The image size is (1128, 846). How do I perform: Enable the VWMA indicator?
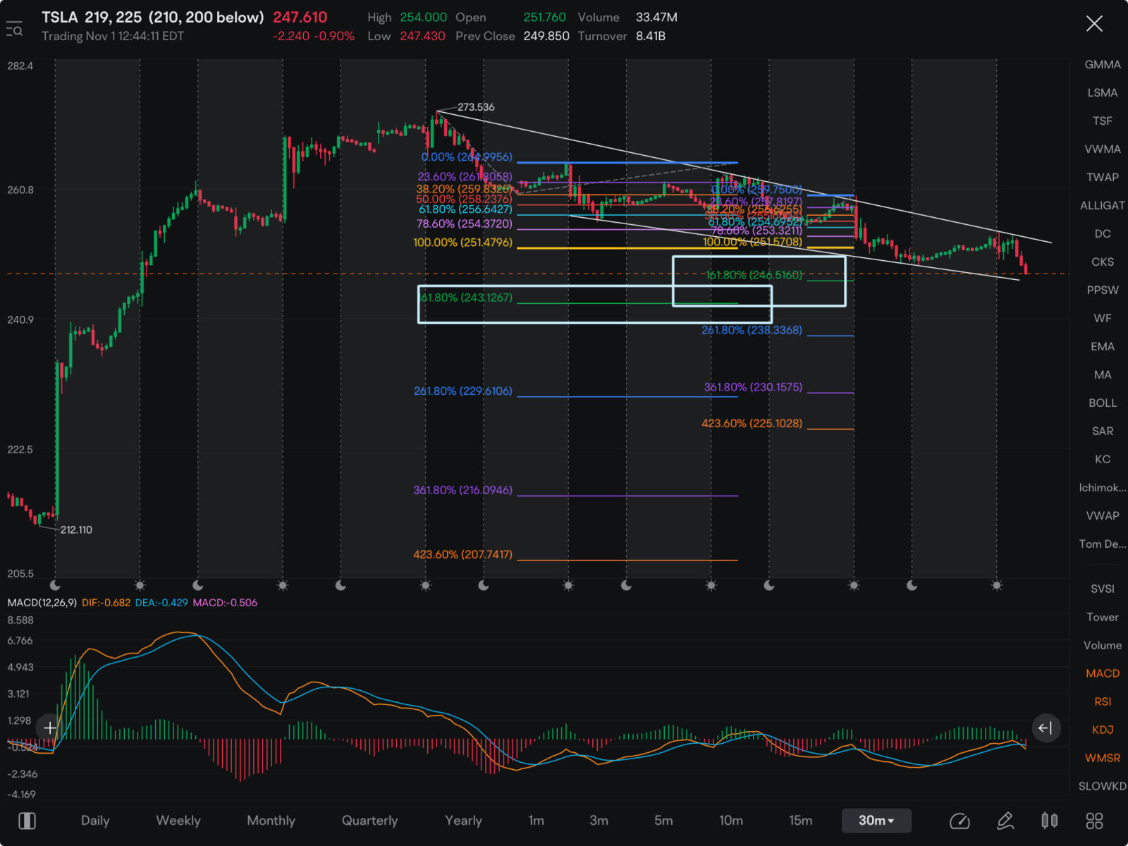tap(1103, 149)
